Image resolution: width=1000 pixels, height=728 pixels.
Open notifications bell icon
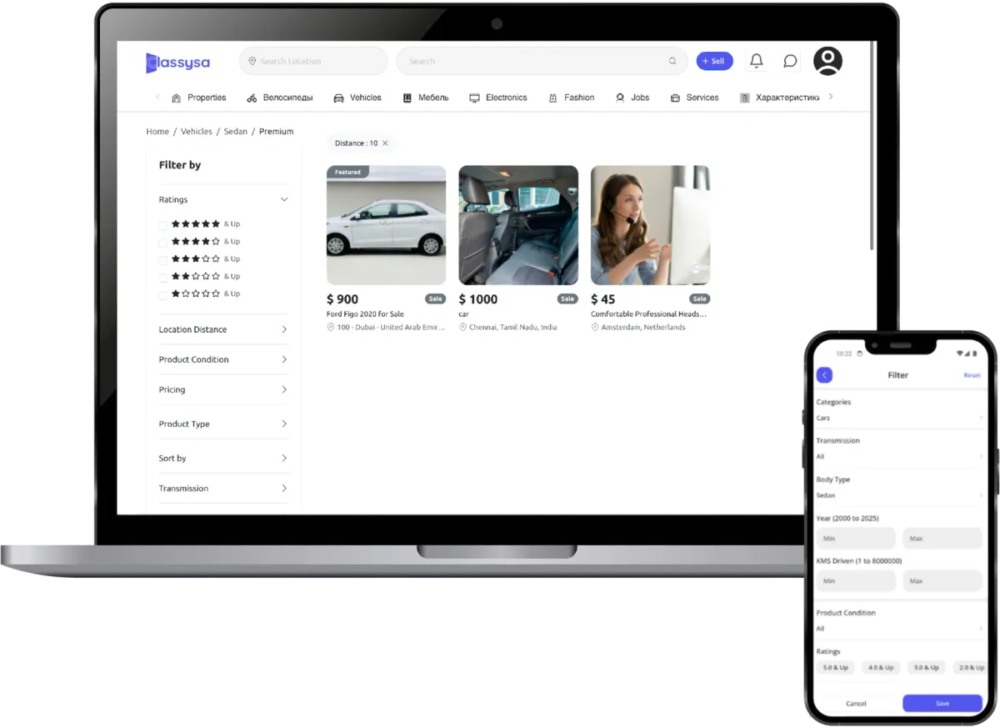click(x=756, y=61)
